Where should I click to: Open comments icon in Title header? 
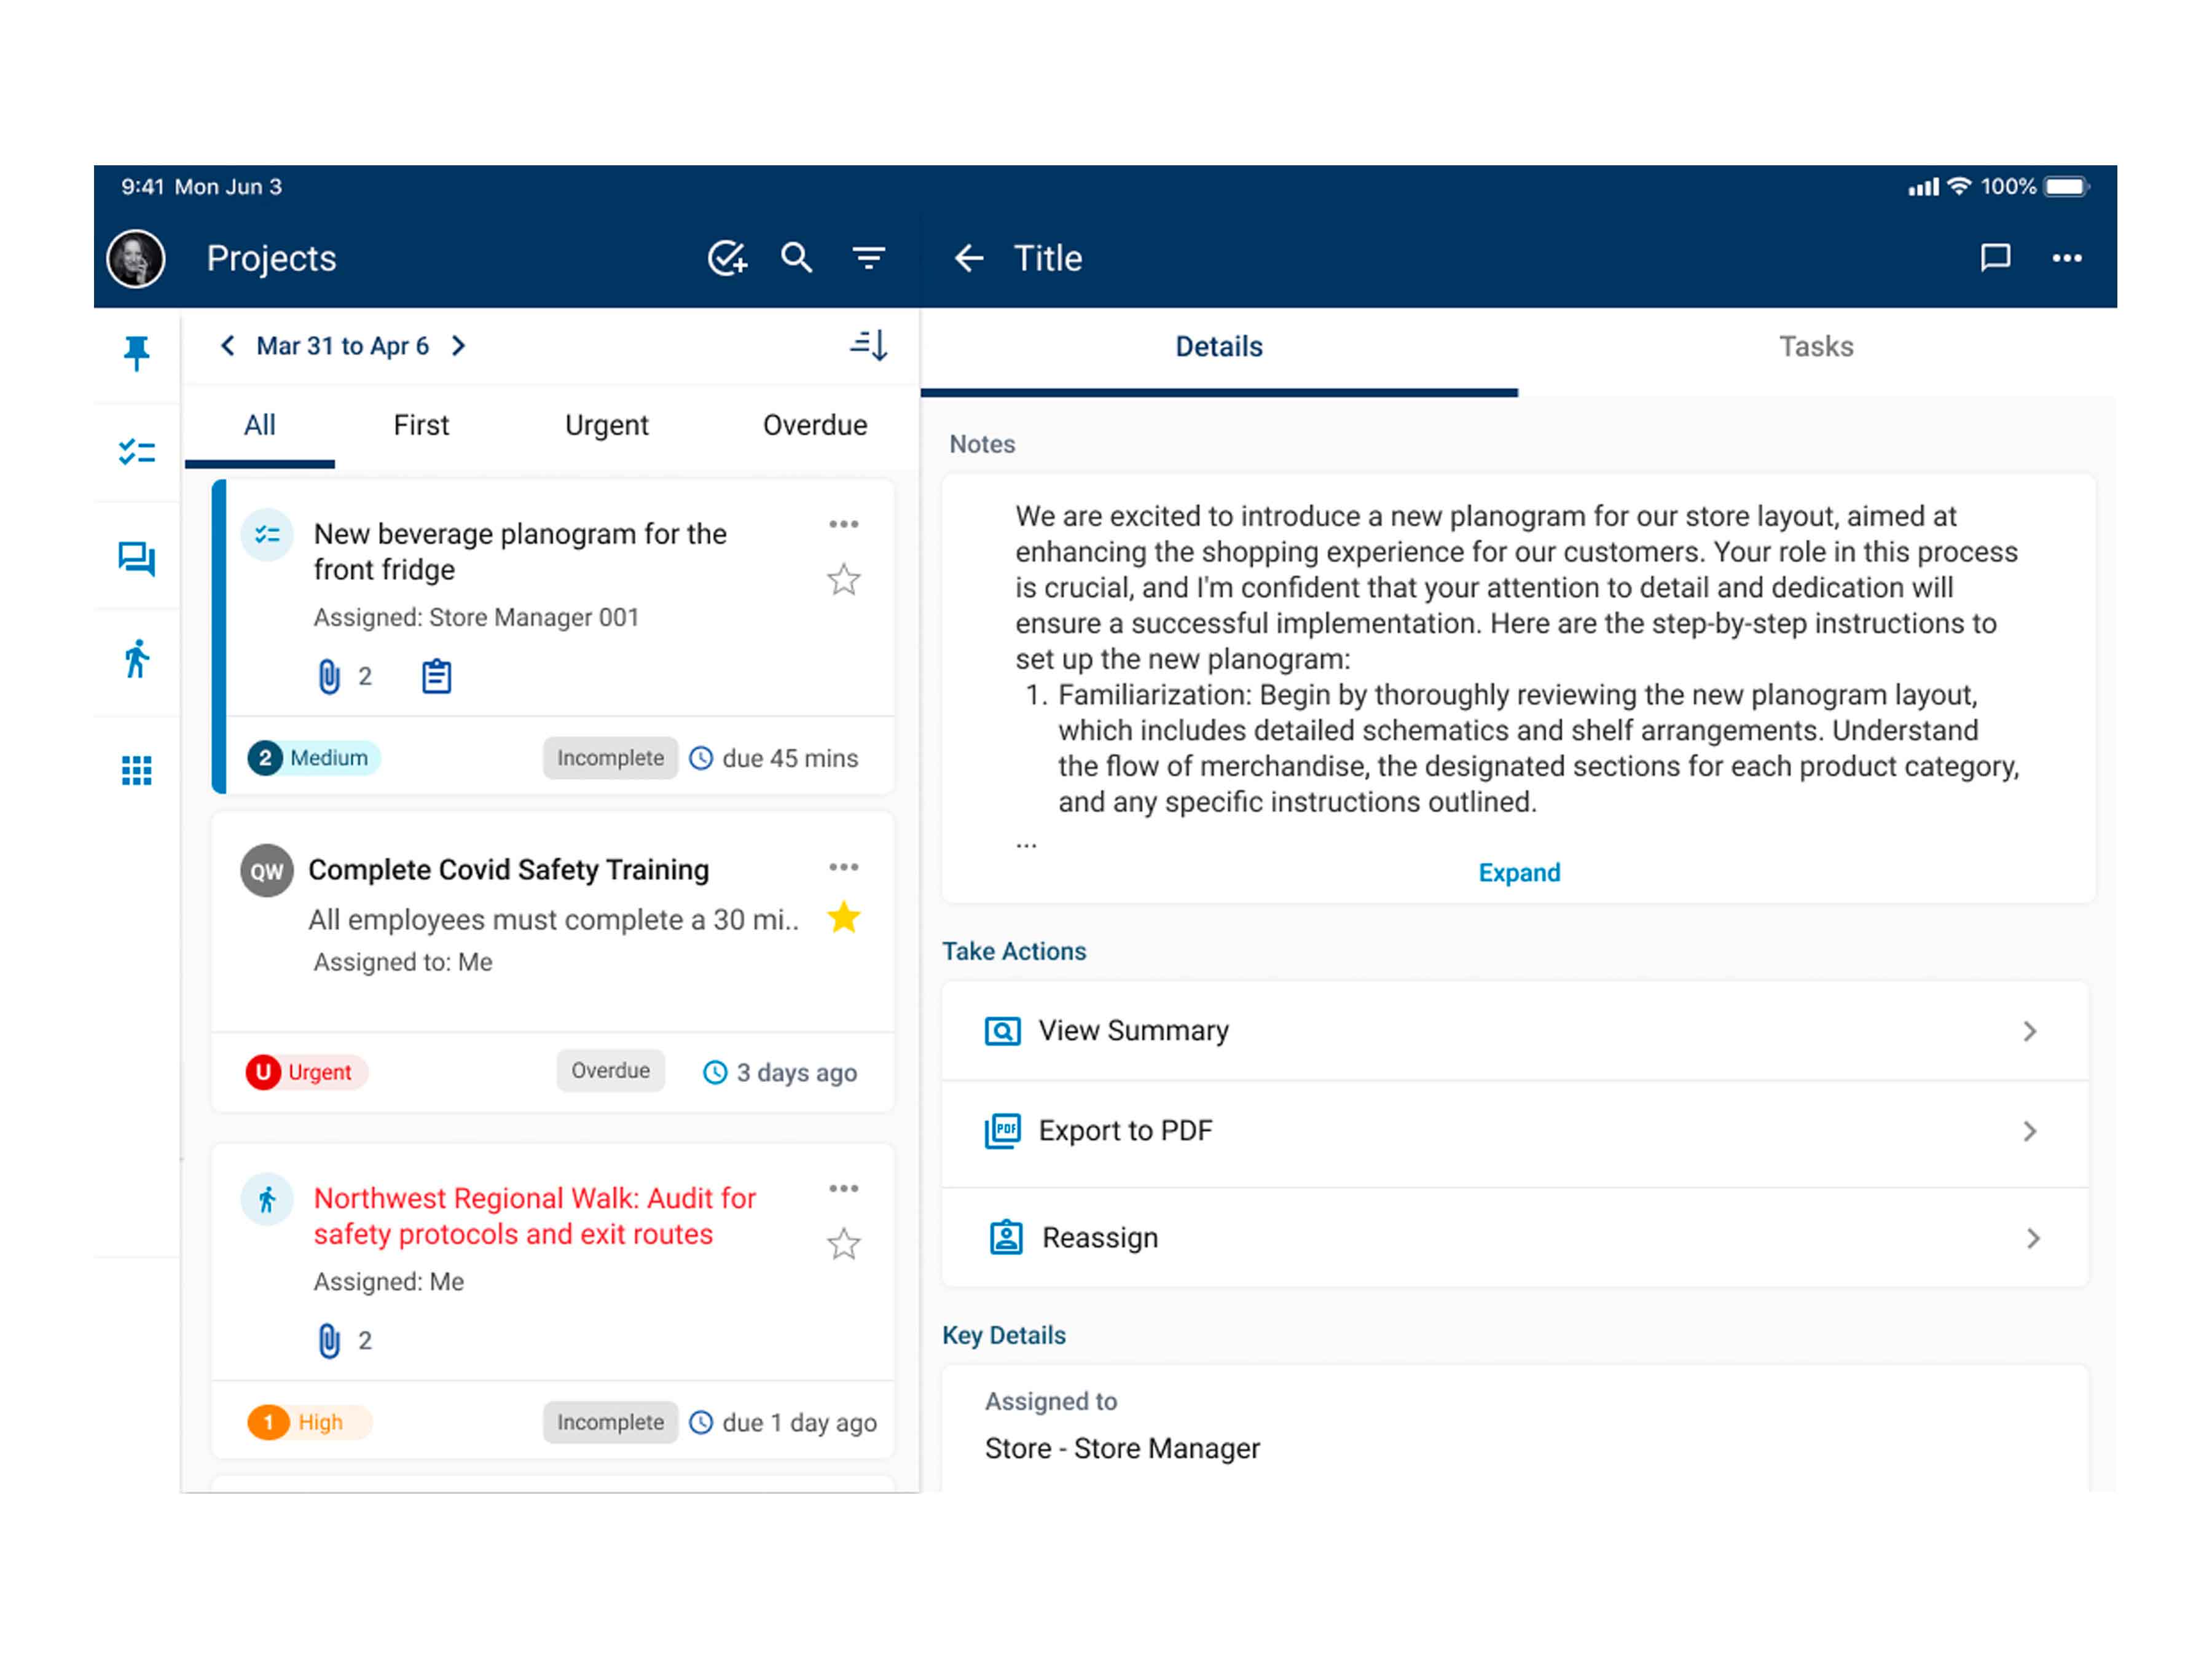pyautogui.click(x=1995, y=258)
